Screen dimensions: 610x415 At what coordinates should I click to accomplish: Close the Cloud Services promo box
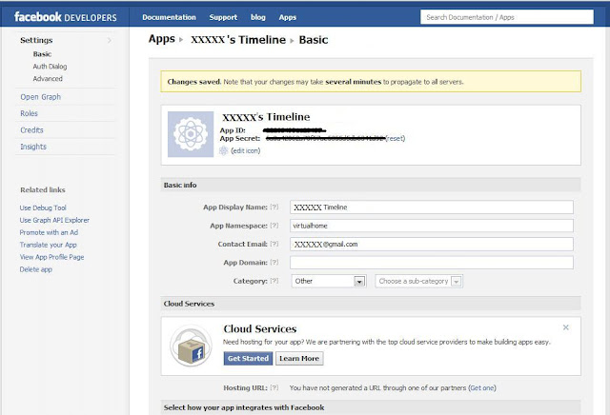click(x=565, y=327)
